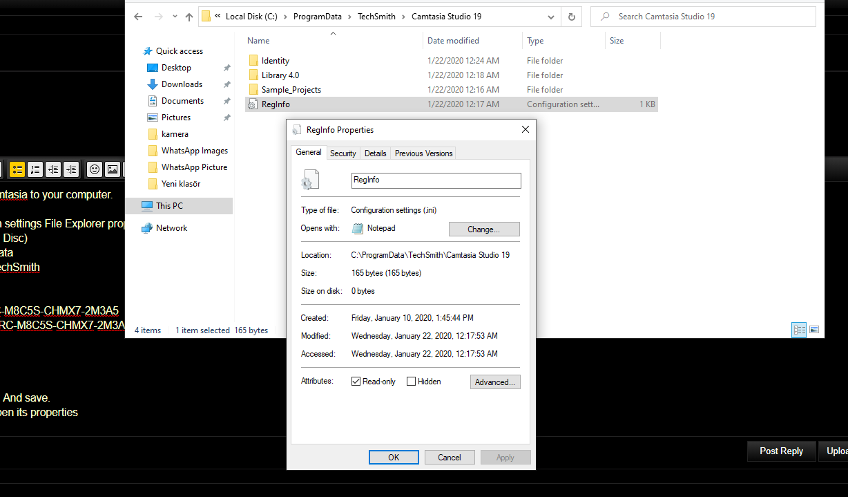This screenshot has width=848, height=497.
Task: Open WhatsApp Picture folder in sidebar
Action: [194, 167]
